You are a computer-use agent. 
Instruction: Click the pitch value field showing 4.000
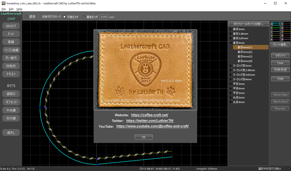coord(104,17)
